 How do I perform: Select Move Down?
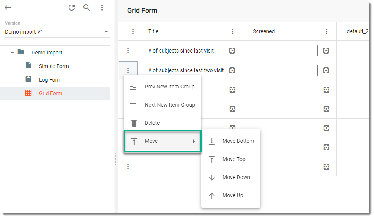[x=231, y=177]
